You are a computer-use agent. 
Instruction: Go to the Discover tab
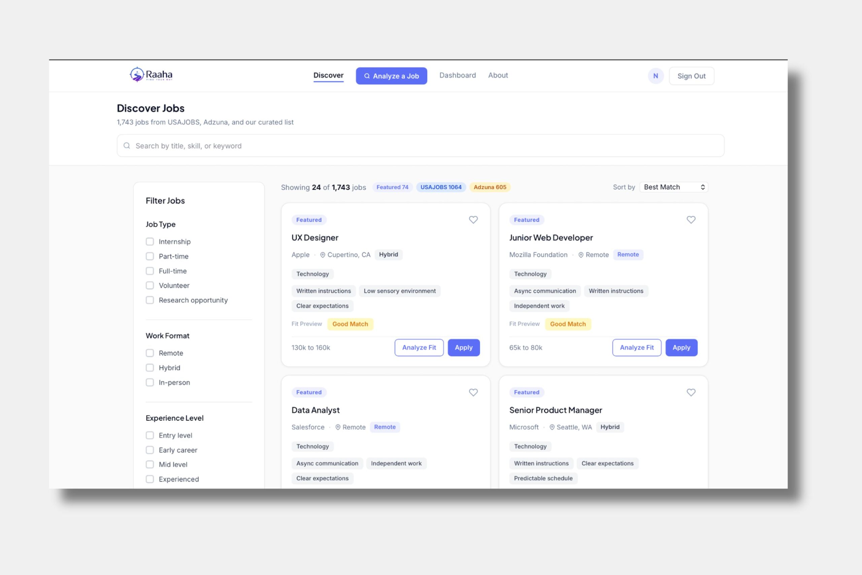pos(328,75)
